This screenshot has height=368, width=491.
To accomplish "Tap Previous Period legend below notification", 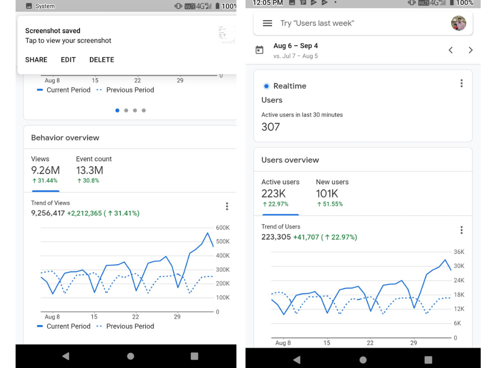I will [125, 90].
